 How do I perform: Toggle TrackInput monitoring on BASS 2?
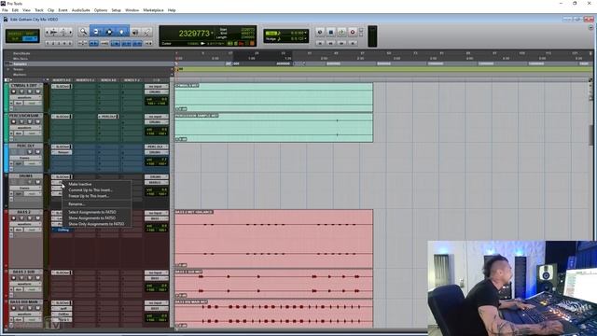tap(21, 218)
